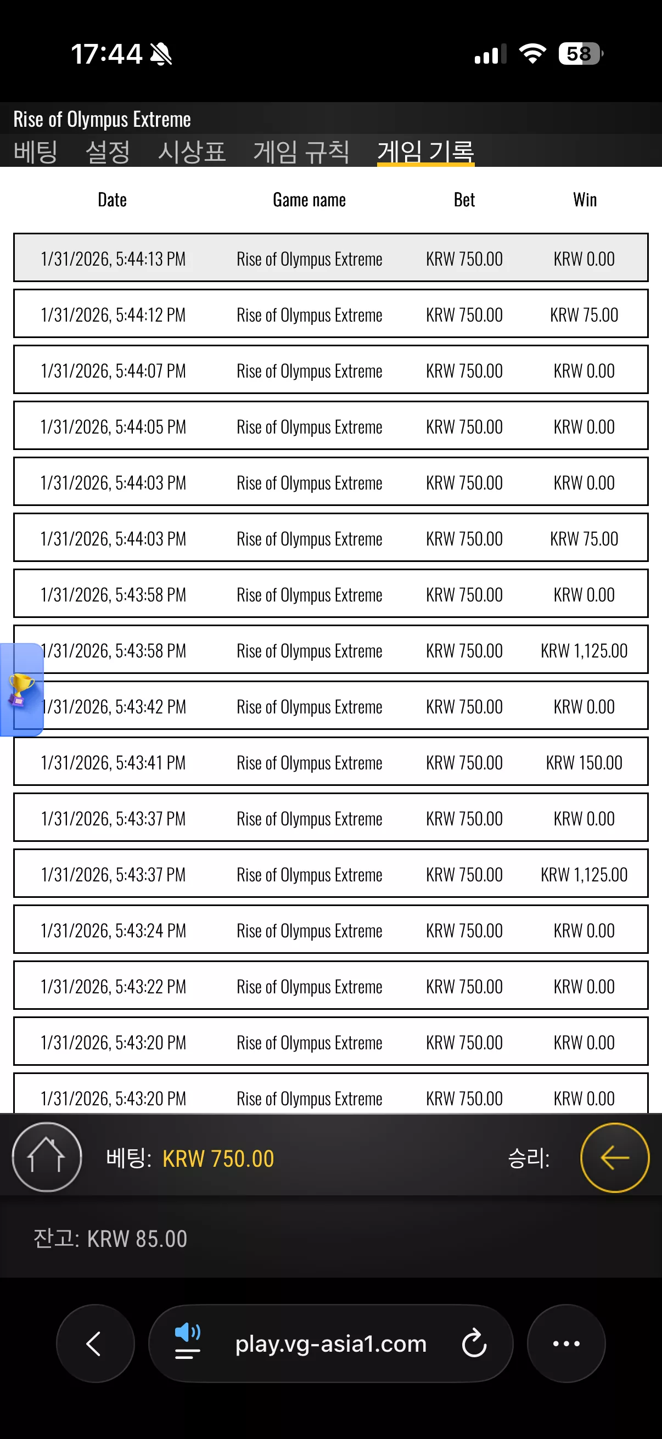Open the 5:43:58 PM row with KRW 1,125.00 win
Screen dimensions: 662x1439
click(330, 650)
